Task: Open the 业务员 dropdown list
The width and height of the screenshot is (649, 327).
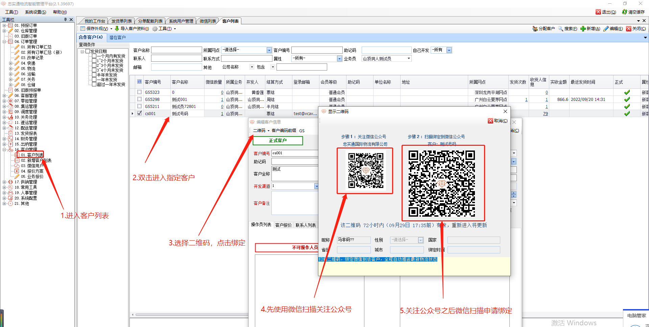Action: point(409,58)
